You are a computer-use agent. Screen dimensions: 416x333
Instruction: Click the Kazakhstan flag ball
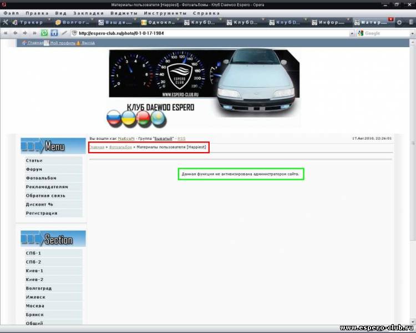click(x=159, y=118)
